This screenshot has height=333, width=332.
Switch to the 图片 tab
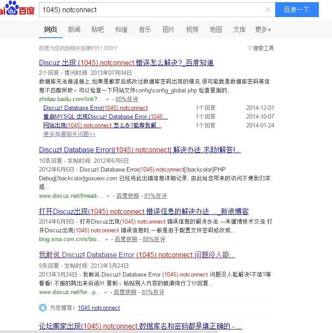(168, 29)
